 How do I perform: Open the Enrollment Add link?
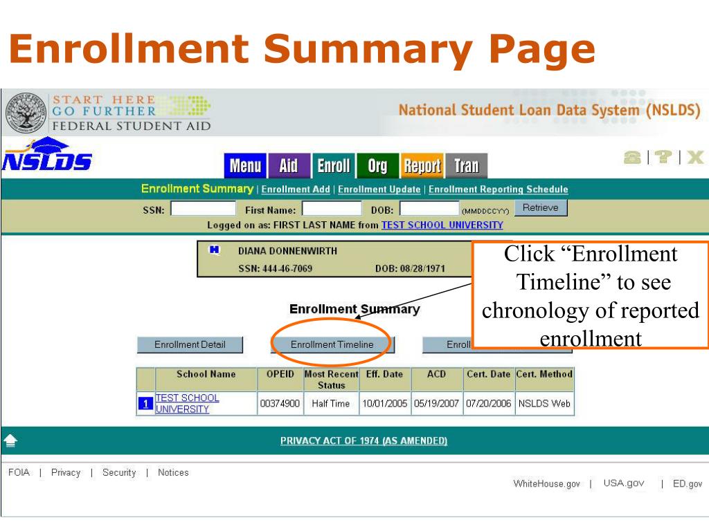(296, 189)
